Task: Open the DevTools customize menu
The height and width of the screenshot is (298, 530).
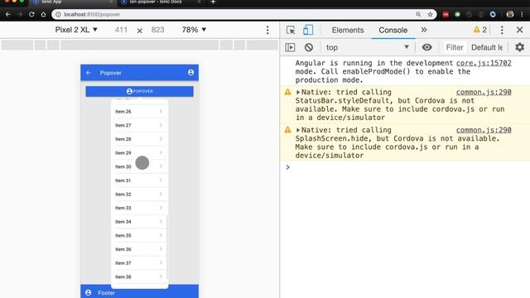Action: coord(502,30)
